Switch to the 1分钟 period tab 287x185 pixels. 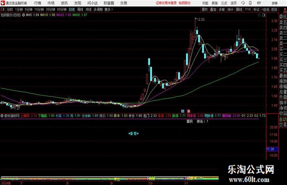(19, 9)
